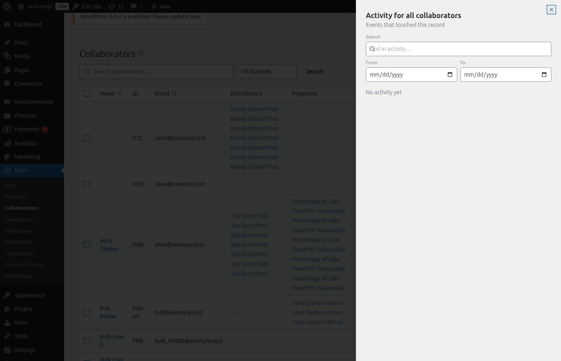The width and height of the screenshot is (561, 361).
Task: Go to Conversions submenu item
Action: (x=19, y=219)
